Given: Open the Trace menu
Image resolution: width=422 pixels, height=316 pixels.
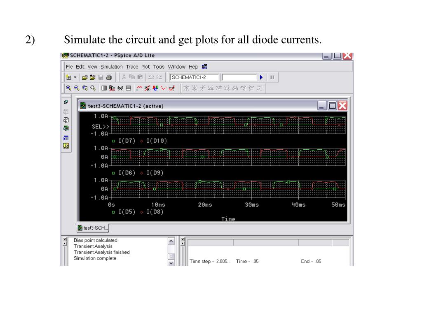Looking at the screenshot, I should tap(132, 67).
